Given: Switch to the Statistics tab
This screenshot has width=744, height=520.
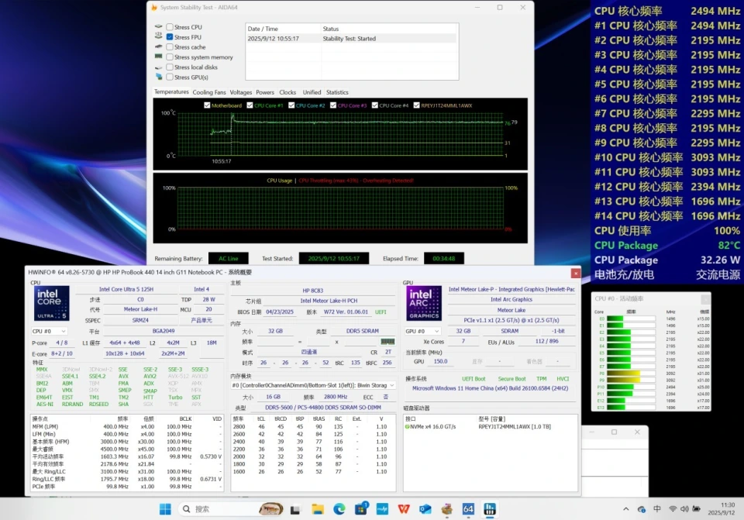Looking at the screenshot, I should pos(337,92).
